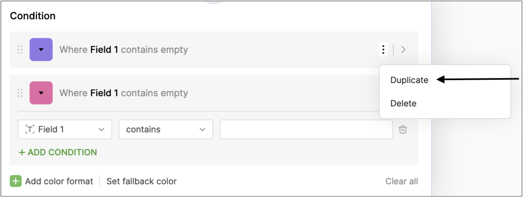Choose Duplicate from the context menu
This screenshot has height=198, width=524.
tap(409, 80)
